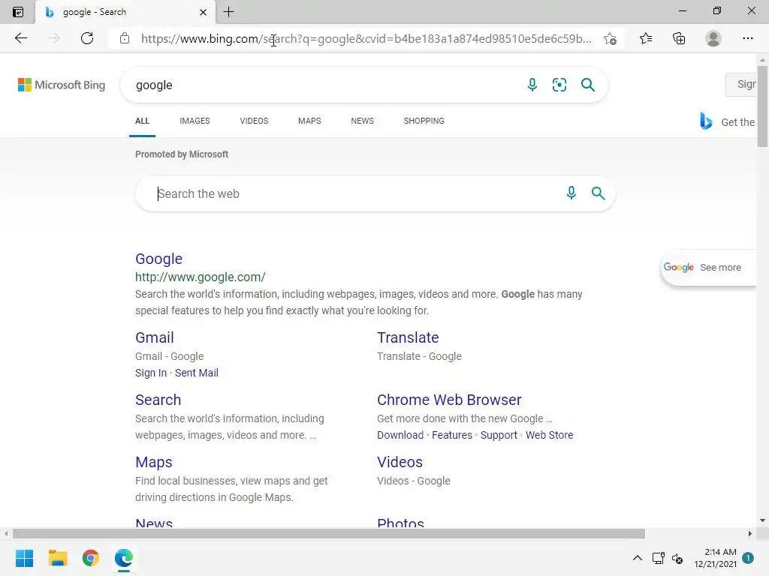Select the ALL results tab
This screenshot has height=576, width=769.
142,121
